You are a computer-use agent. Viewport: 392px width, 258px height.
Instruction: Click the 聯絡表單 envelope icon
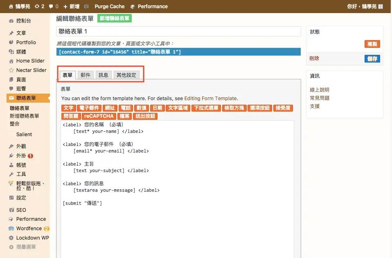pyautogui.click(x=11, y=98)
